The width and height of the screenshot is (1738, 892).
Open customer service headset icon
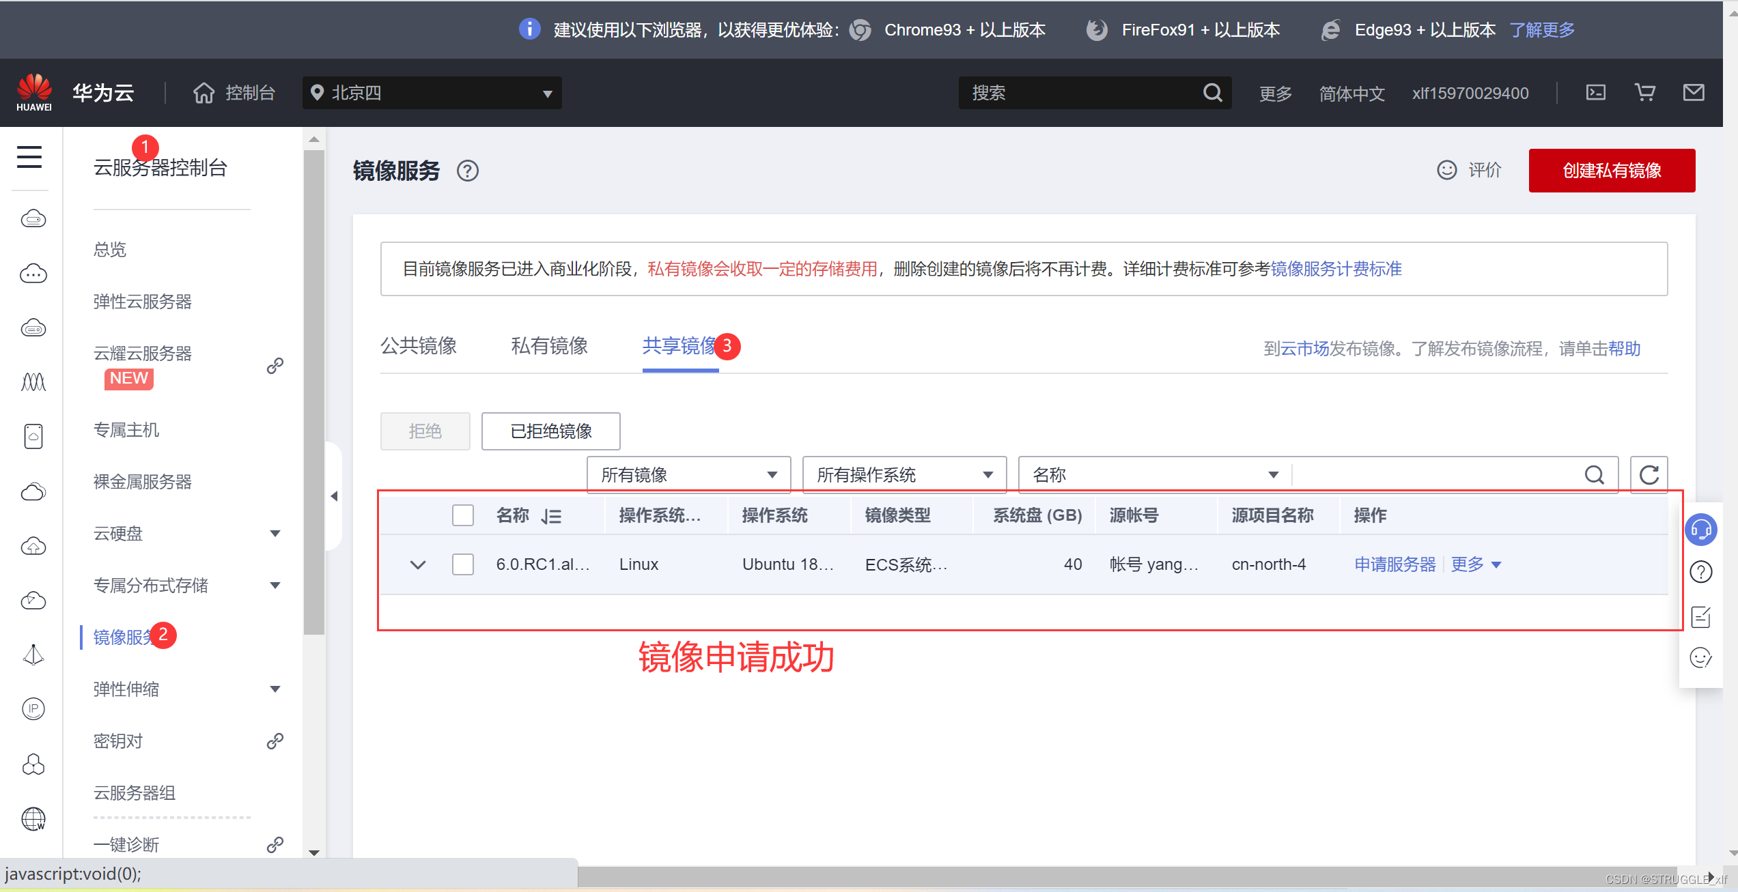1700,530
